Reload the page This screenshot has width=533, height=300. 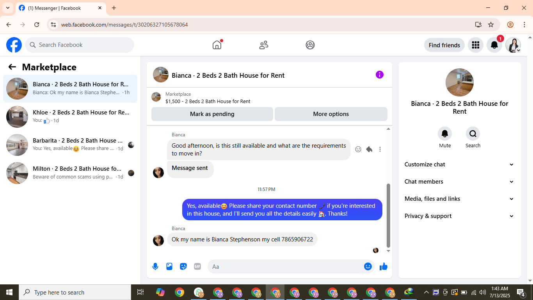pyautogui.click(x=37, y=25)
